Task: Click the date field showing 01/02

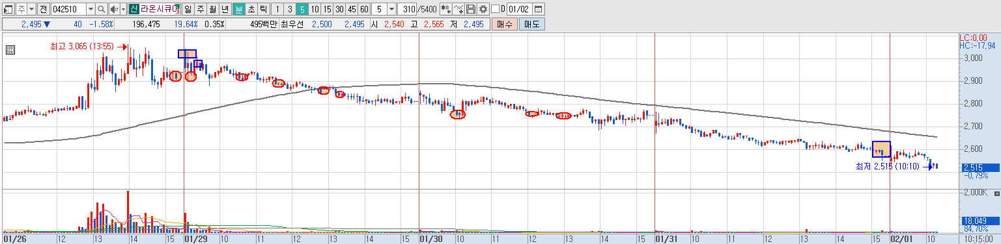Action: coord(519,10)
